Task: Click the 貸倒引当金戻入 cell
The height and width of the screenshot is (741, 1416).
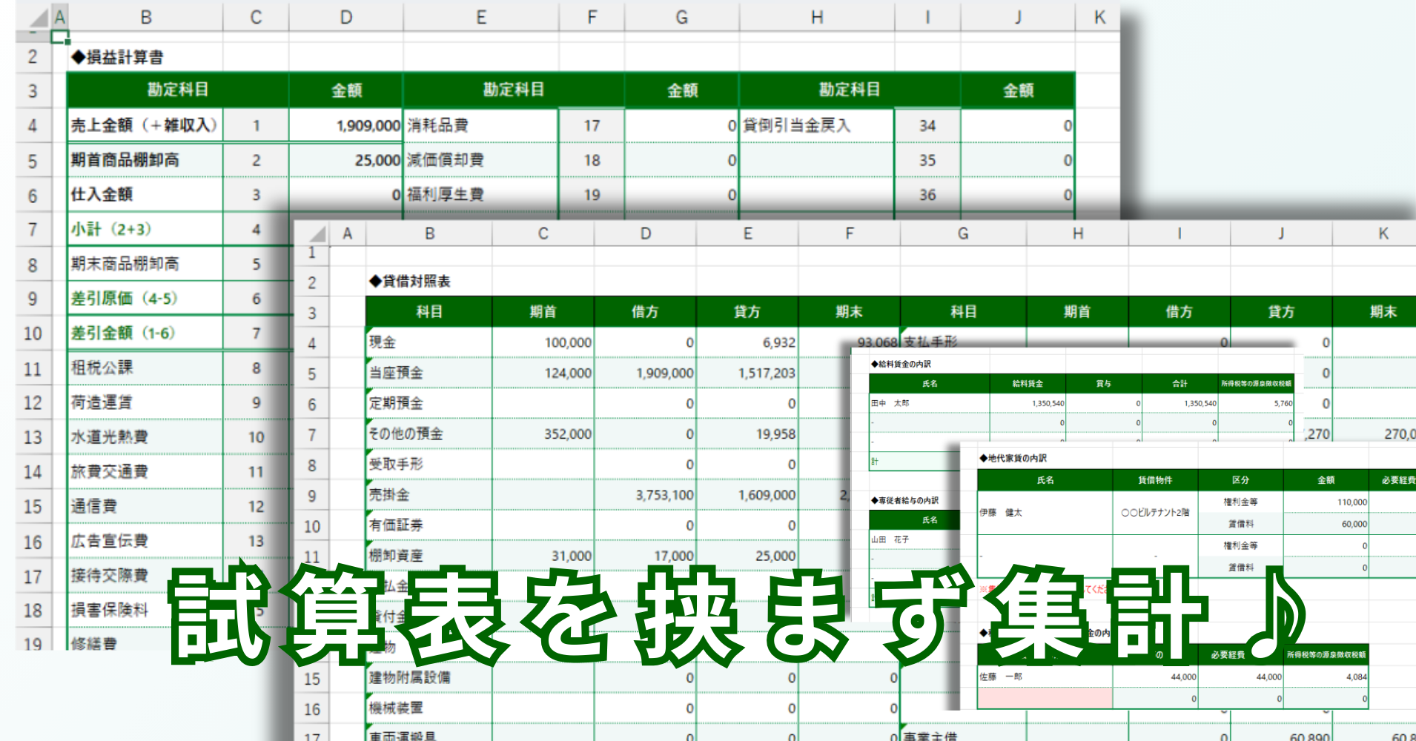Action: pos(816,125)
